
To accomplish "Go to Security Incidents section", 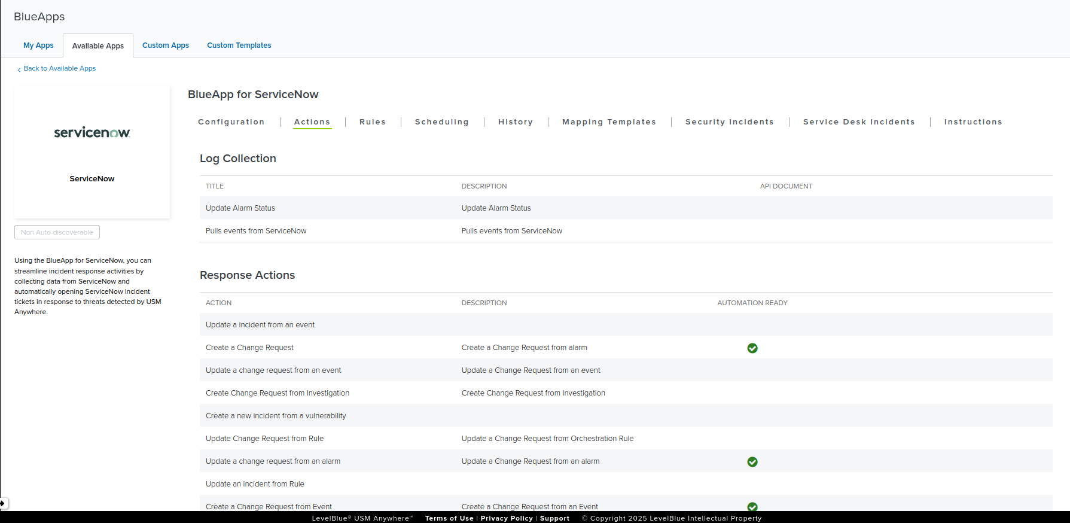I will coord(730,122).
